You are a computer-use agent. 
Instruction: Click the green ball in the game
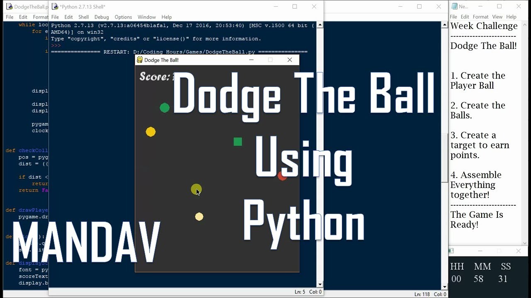pos(165,108)
